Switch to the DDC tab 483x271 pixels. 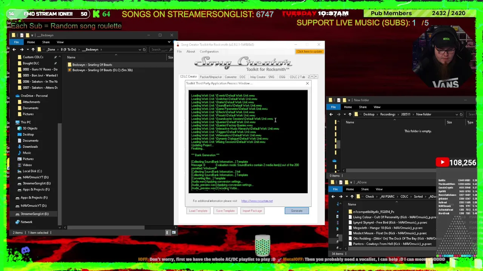(242, 77)
